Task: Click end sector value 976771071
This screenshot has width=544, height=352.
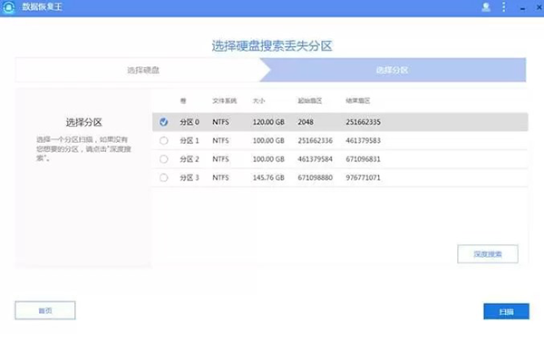Action: point(364,177)
